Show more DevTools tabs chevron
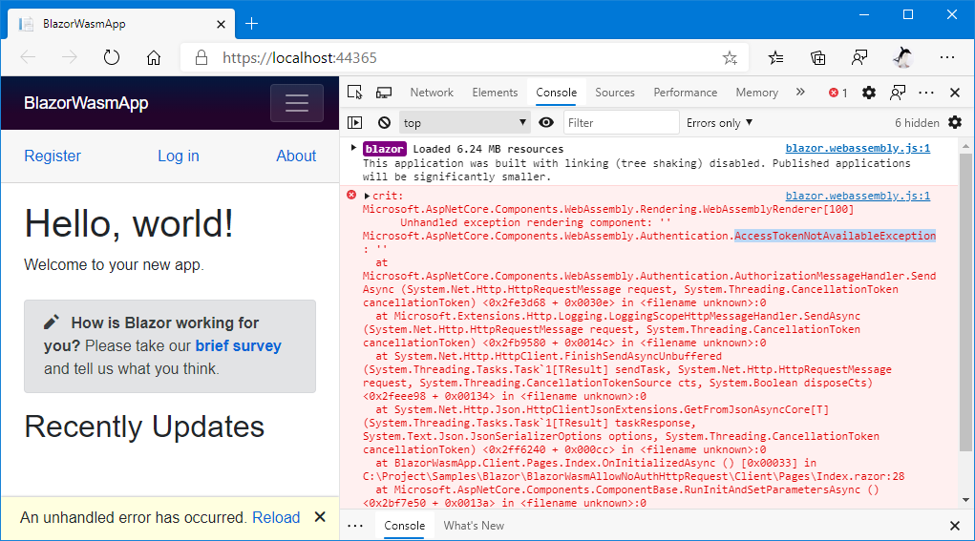This screenshot has width=975, height=541. (800, 92)
